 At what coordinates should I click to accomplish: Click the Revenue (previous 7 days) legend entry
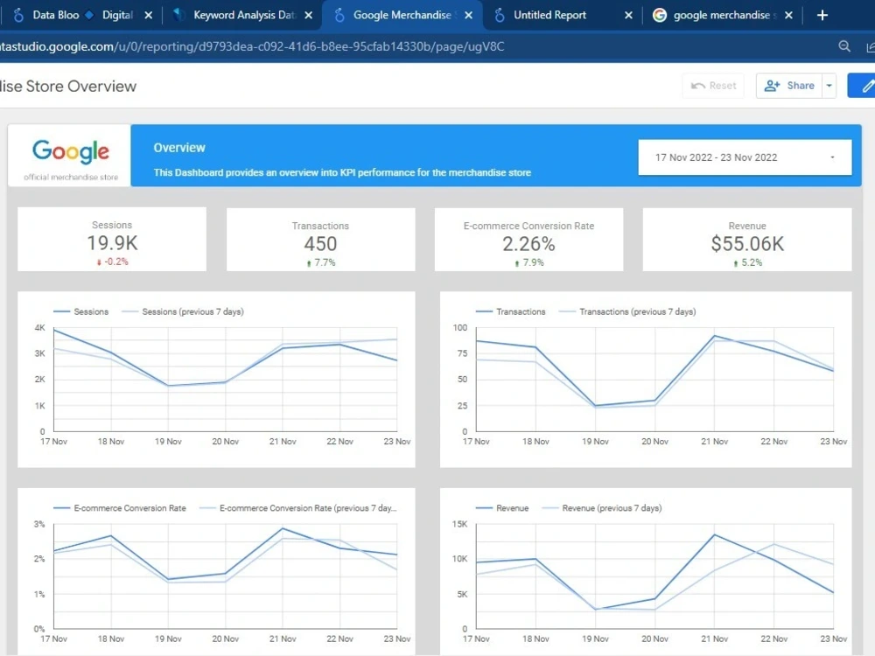(x=602, y=508)
